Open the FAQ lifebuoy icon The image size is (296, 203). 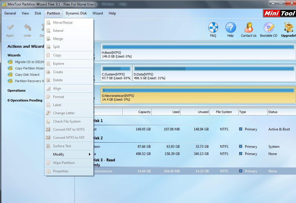click(x=213, y=27)
